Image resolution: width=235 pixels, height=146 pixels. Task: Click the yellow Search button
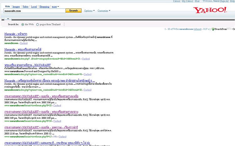[73, 11]
